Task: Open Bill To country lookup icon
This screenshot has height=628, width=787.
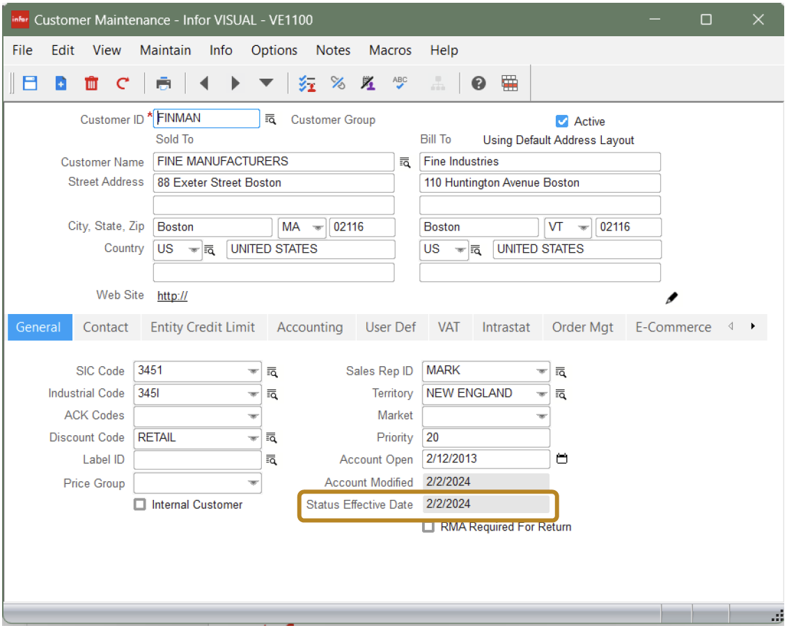Action: tap(476, 250)
